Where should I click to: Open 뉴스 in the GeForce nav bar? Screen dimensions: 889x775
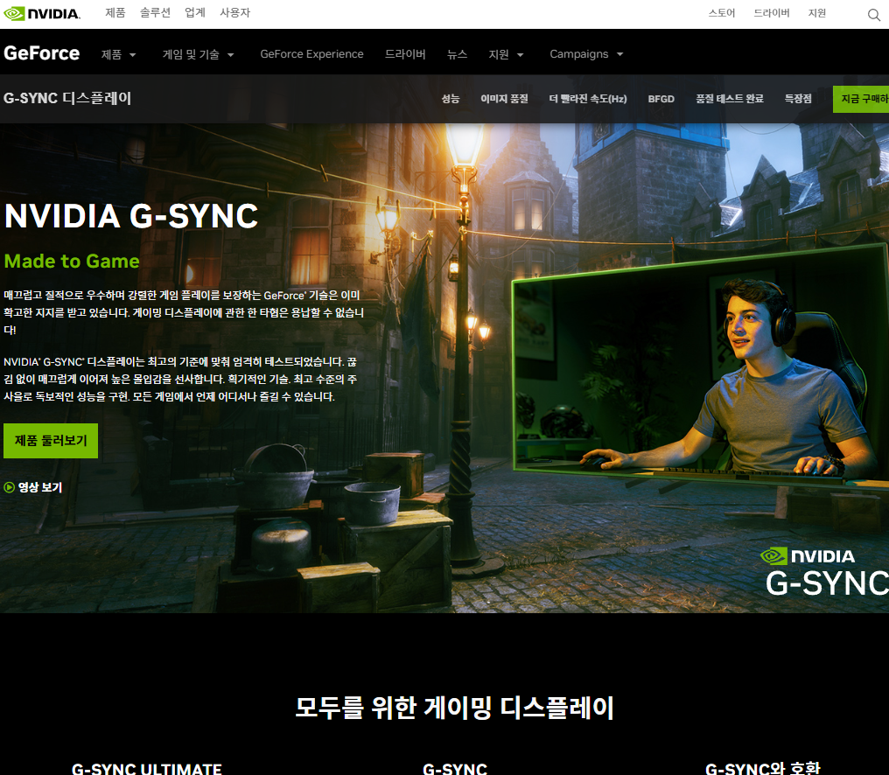[457, 54]
